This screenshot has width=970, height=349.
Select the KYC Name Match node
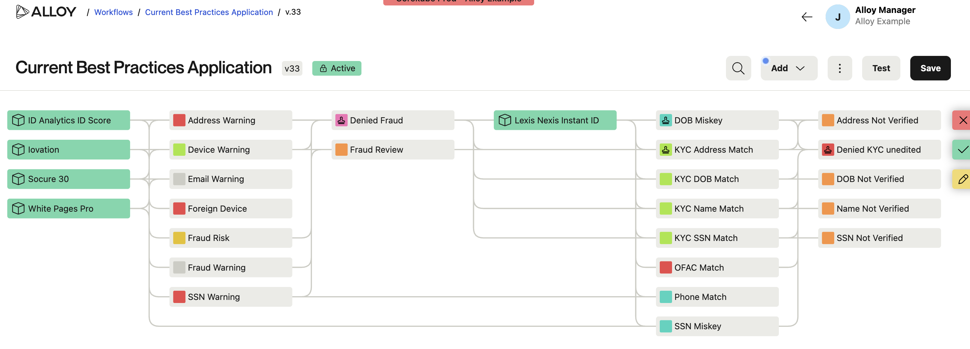coord(717,208)
